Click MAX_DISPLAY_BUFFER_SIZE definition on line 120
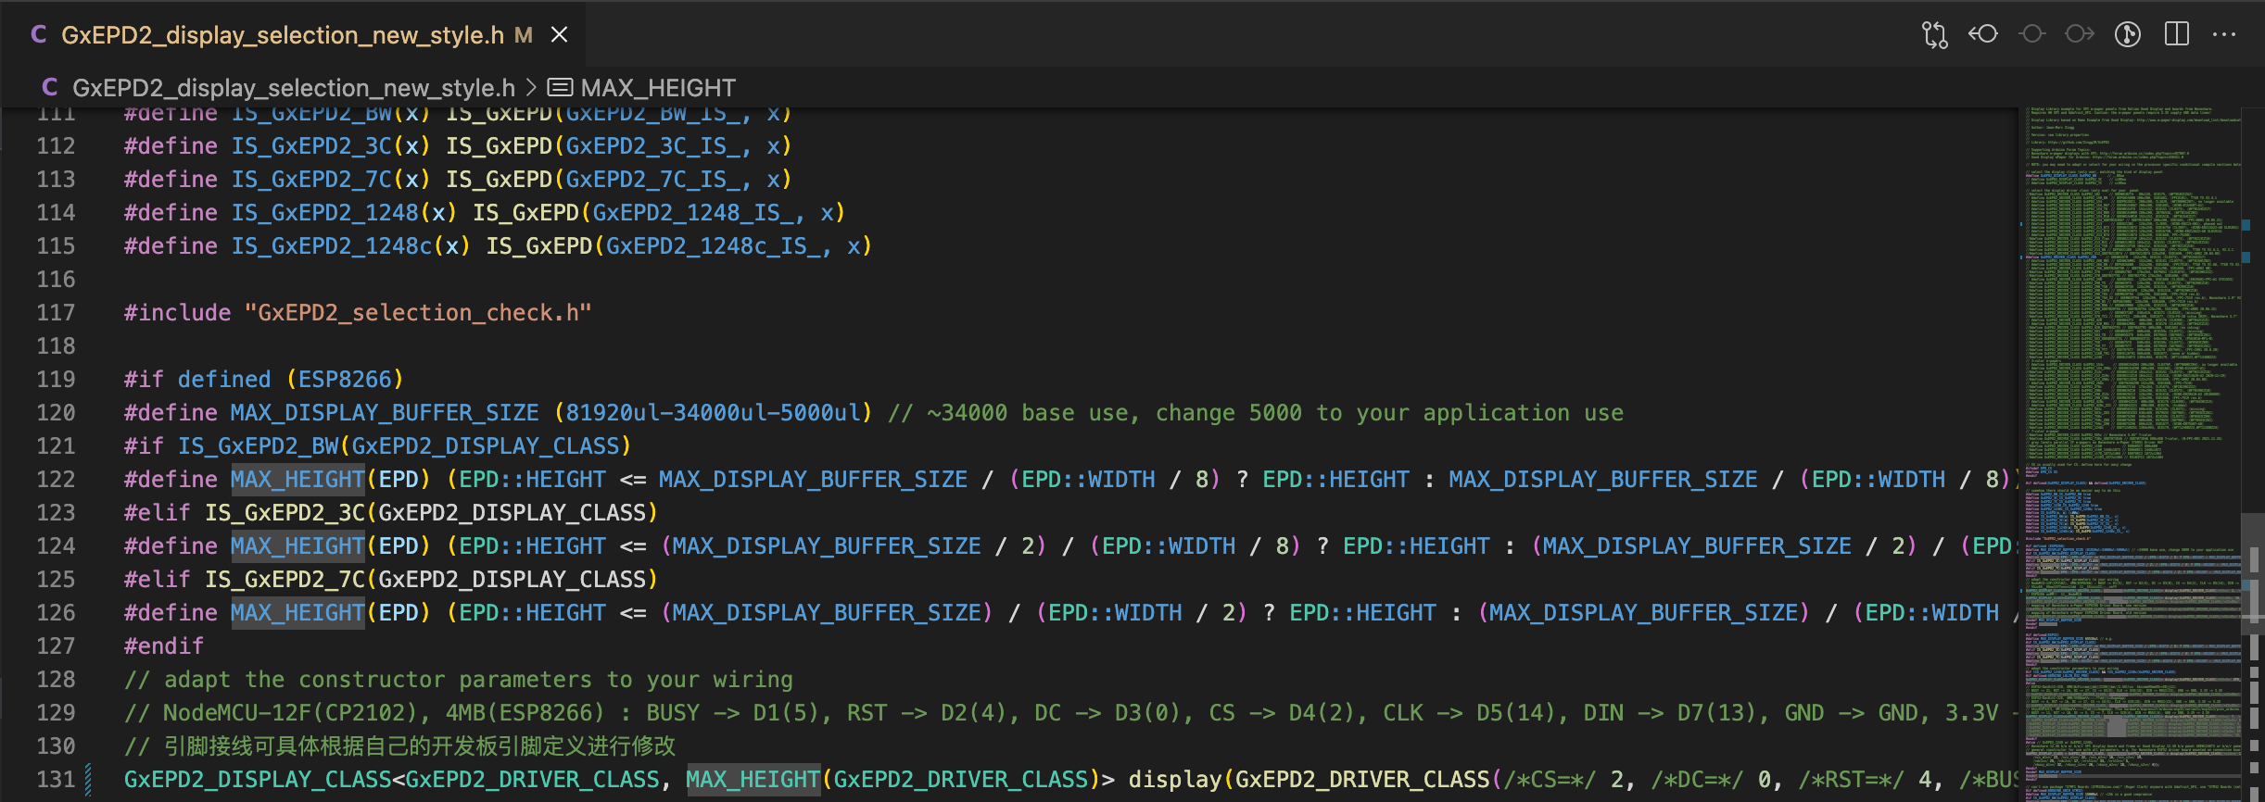 [385, 413]
